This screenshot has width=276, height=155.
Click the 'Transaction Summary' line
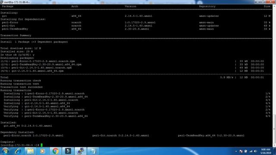16,35
